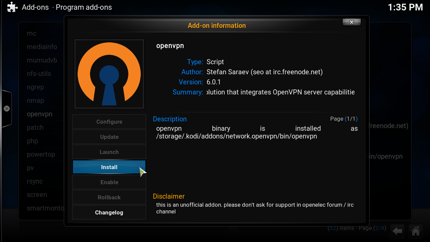430x242 pixels.
Task: Click the OpenVPN logo thumbnail
Action: coord(109,74)
